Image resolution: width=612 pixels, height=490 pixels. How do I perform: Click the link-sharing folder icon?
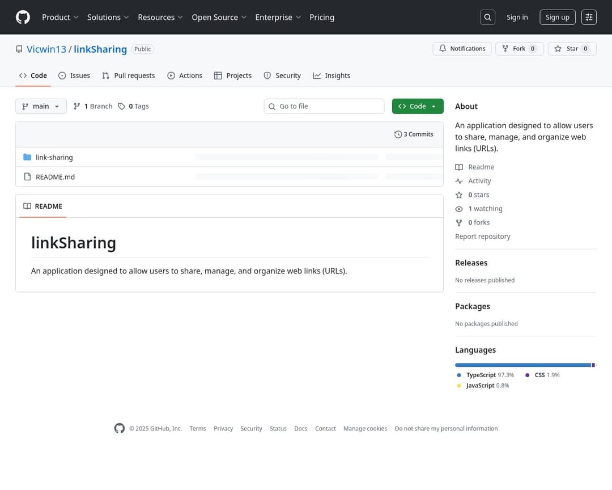(x=28, y=157)
